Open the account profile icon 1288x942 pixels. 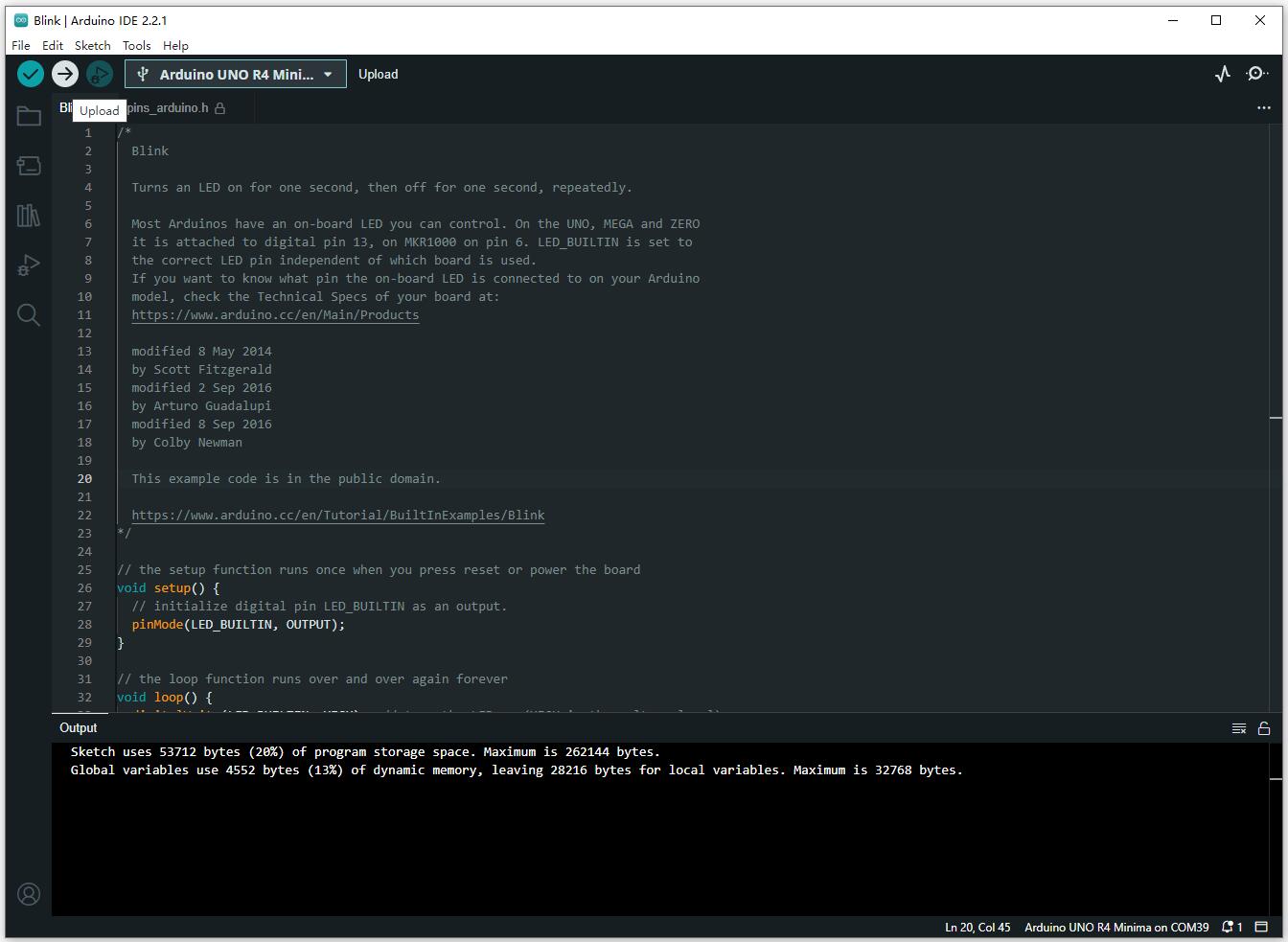pos(29,894)
